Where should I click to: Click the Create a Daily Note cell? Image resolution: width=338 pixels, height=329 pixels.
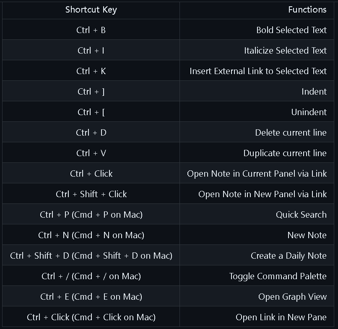point(257,256)
